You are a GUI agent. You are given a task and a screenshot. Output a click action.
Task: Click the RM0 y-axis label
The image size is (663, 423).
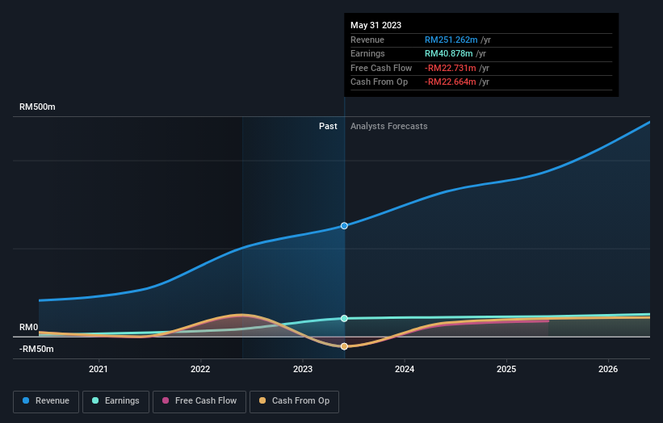point(29,328)
